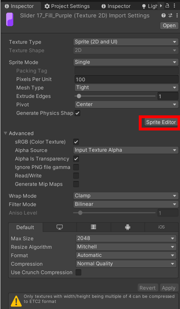Viewport: 180px width, 309px height.
Task: Click the ETC2 format warning message
Action: pyautogui.click(x=99, y=299)
